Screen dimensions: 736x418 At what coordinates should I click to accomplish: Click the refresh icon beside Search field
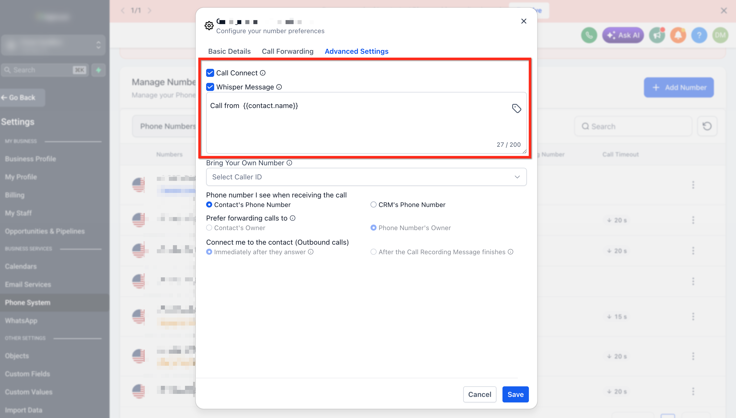(x=707, y=126)
